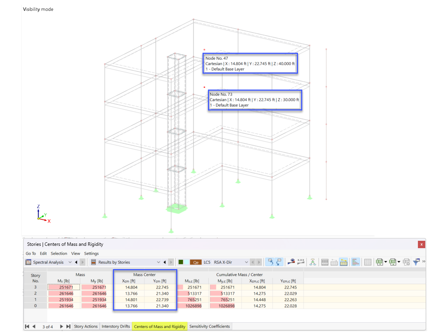Click the hierarchy structure icon

click(x=313, y=262)
